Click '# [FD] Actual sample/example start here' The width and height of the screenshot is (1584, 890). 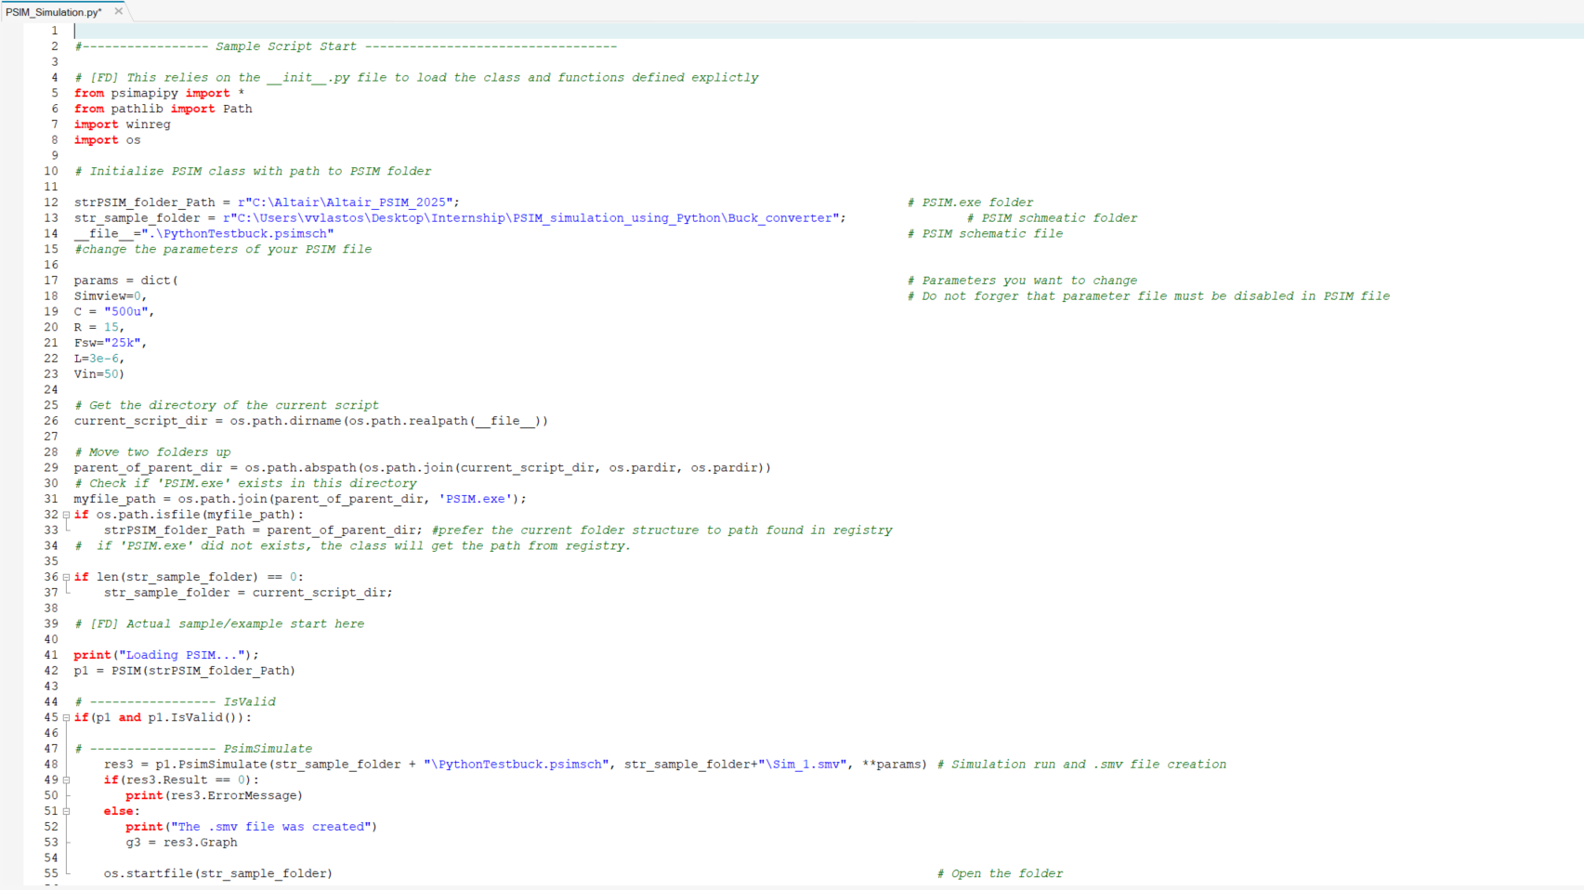pyautogui.click(x=219, y=624)
